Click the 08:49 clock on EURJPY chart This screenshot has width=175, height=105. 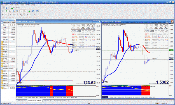point(76,31)
